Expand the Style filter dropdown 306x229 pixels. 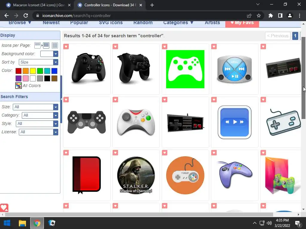pyautogui.click(x=37, y=124)
